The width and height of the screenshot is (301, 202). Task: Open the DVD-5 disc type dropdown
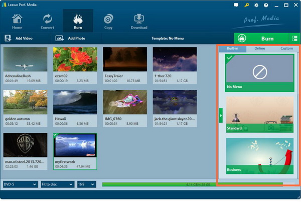tap(20, 184)
